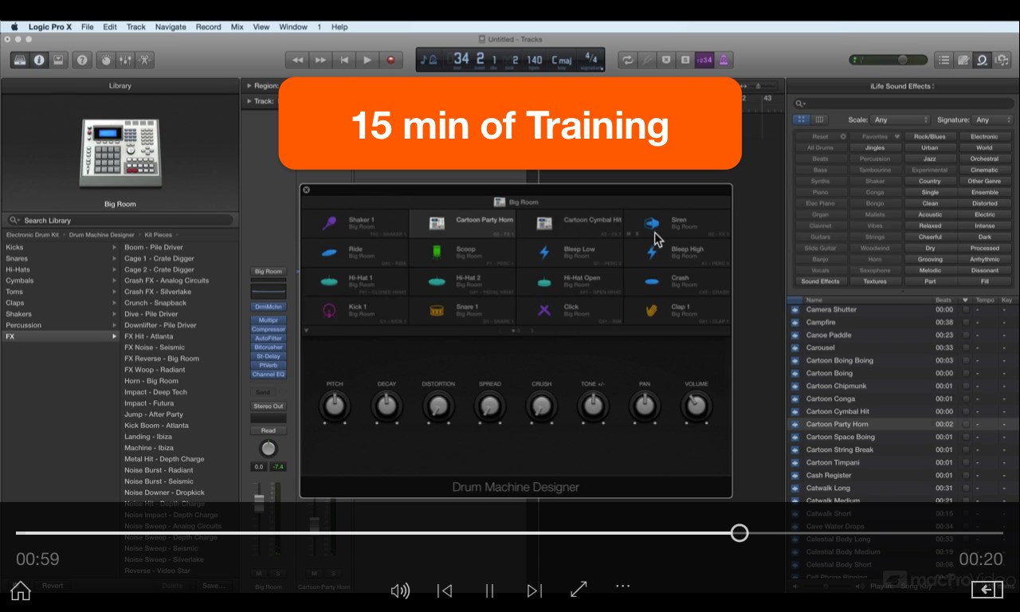Screen dimensions: 1020x612
Task: Expand the Track disclosure triangle
Action: (249, 101)
